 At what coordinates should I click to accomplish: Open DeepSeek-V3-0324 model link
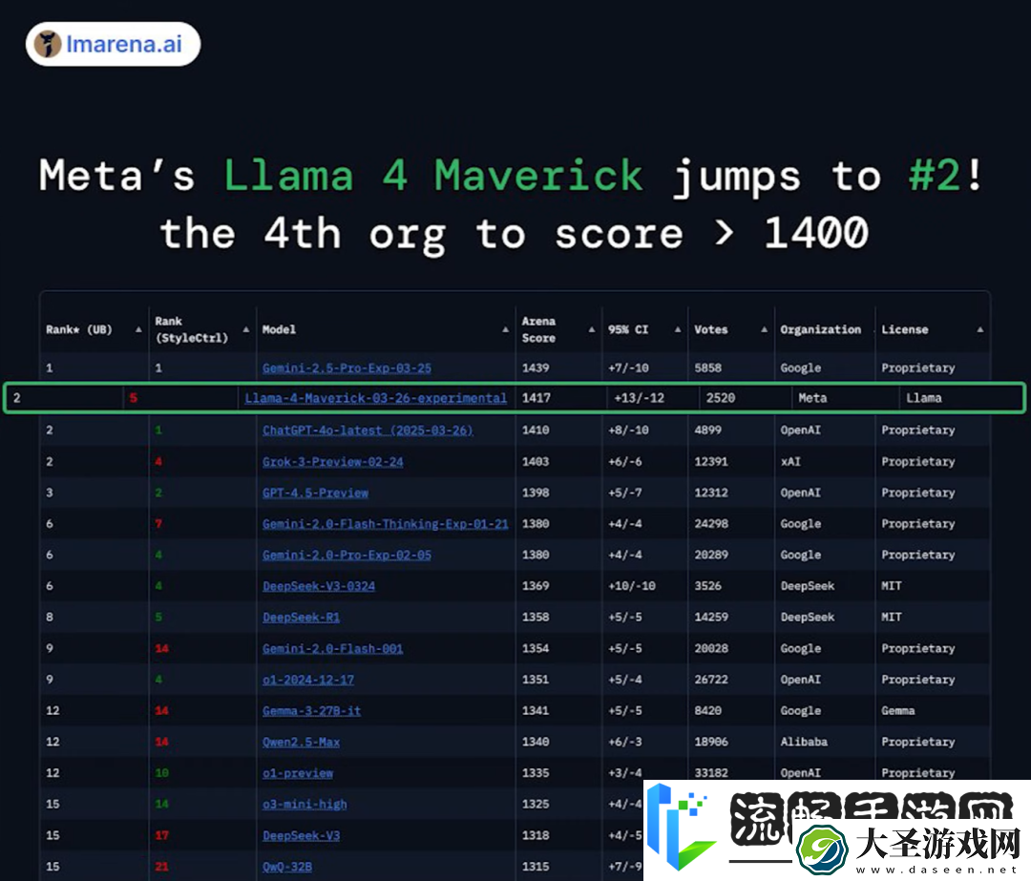pyautogui.click(x=318, y=586)
